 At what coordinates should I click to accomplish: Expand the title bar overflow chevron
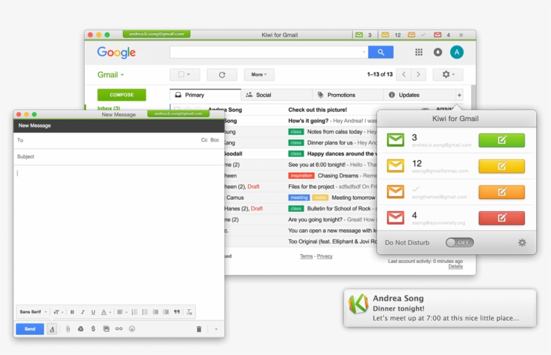pyautogui.click(x=461, y=35)
